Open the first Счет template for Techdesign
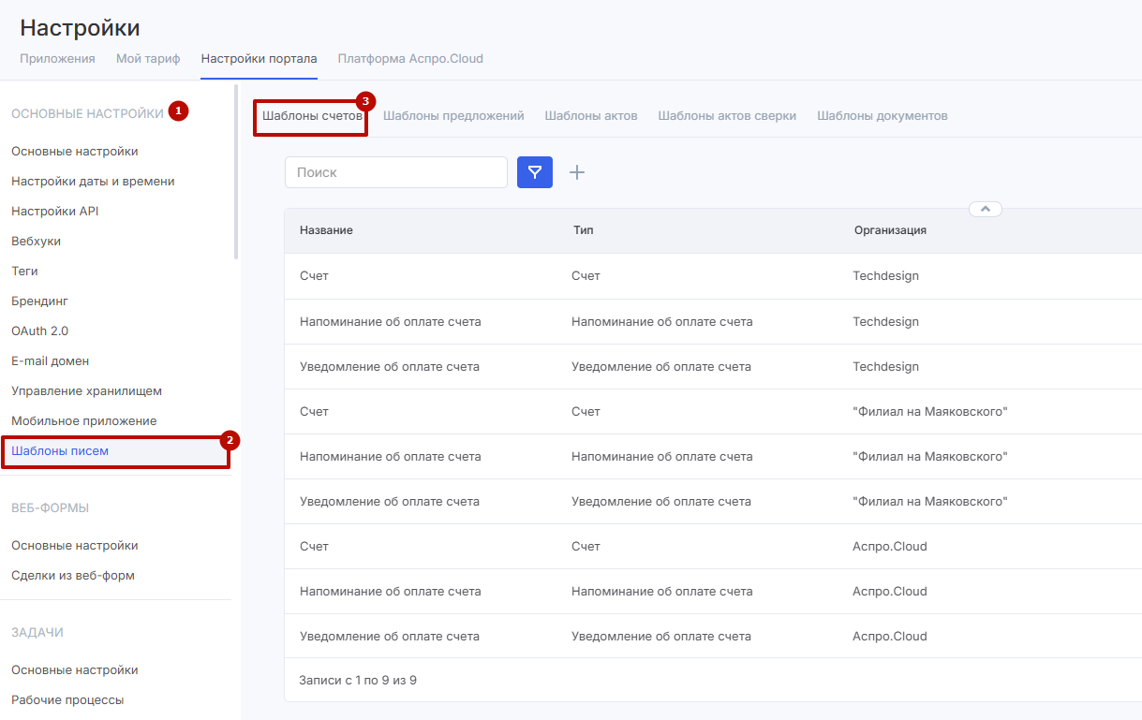 314,276
